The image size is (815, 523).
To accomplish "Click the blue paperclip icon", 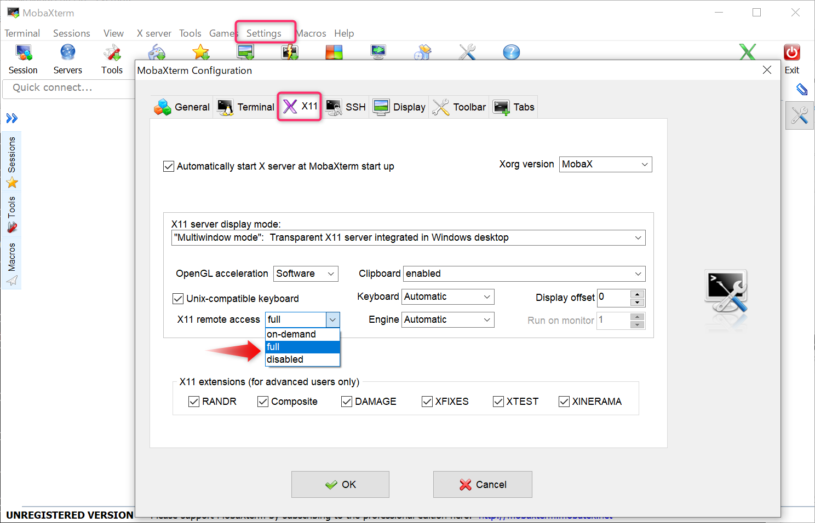I will coord(802,89).
